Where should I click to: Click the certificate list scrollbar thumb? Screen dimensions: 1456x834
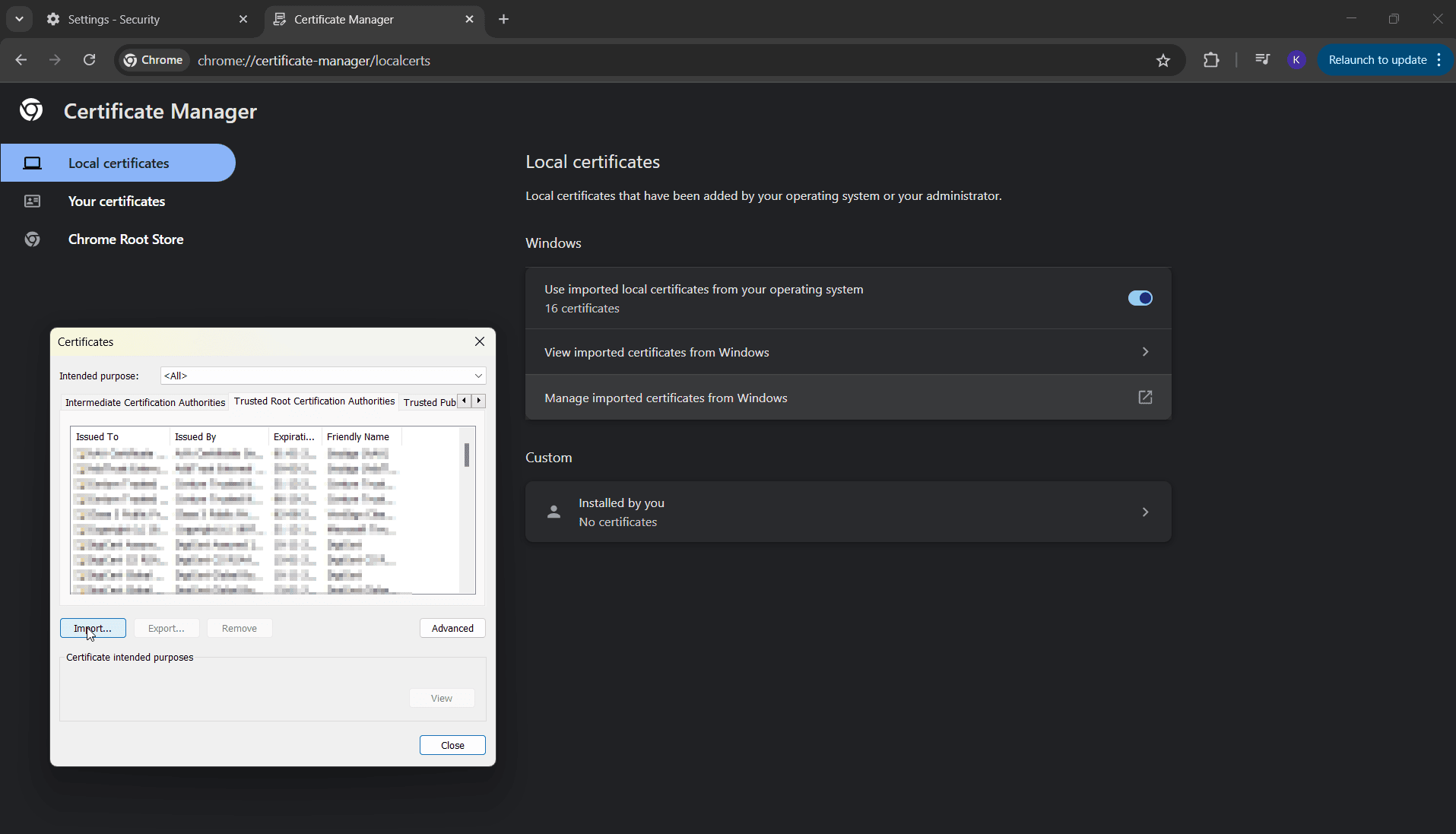coord(467,455)
